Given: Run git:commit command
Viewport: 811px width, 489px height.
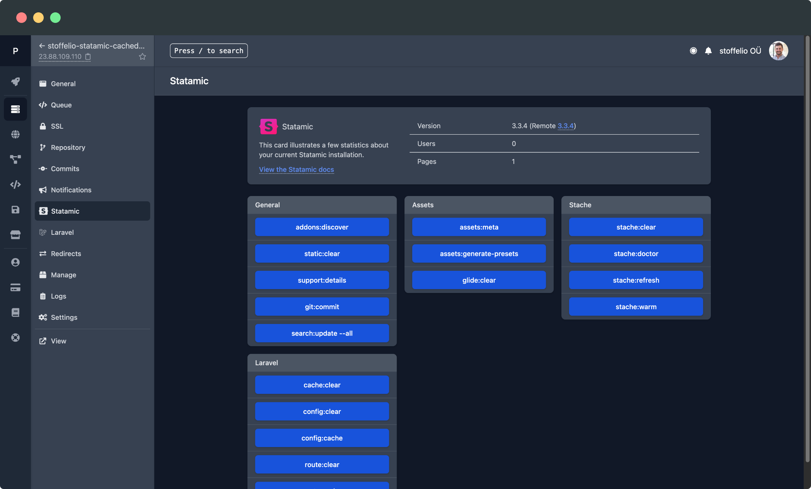Looking at the screenshot, I should (322, 307).
